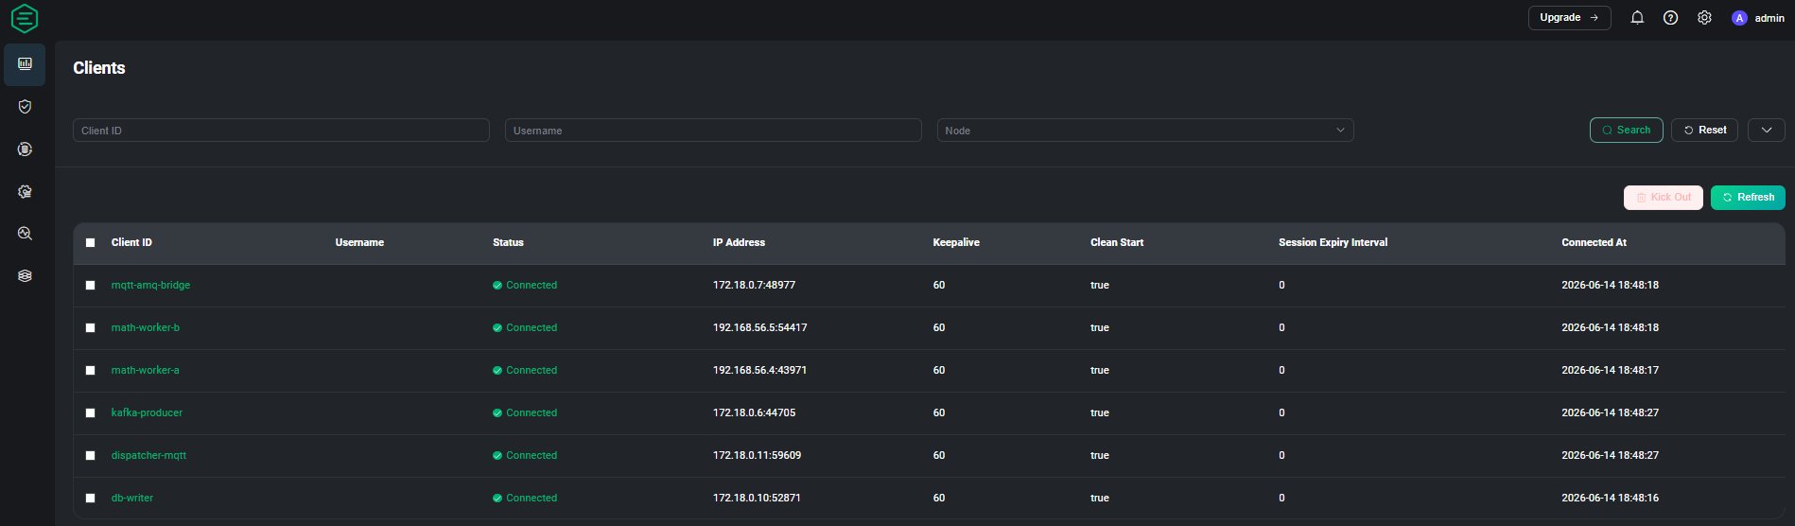
Task: Check the db-writer row checkbox
Action: [x=91, y=499]
